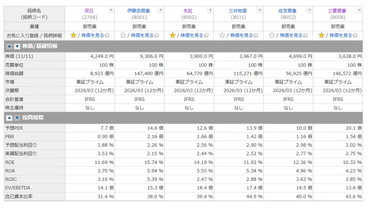Select the ROE row label
Viewport: 378px width, 213px height.
(10, 162)
